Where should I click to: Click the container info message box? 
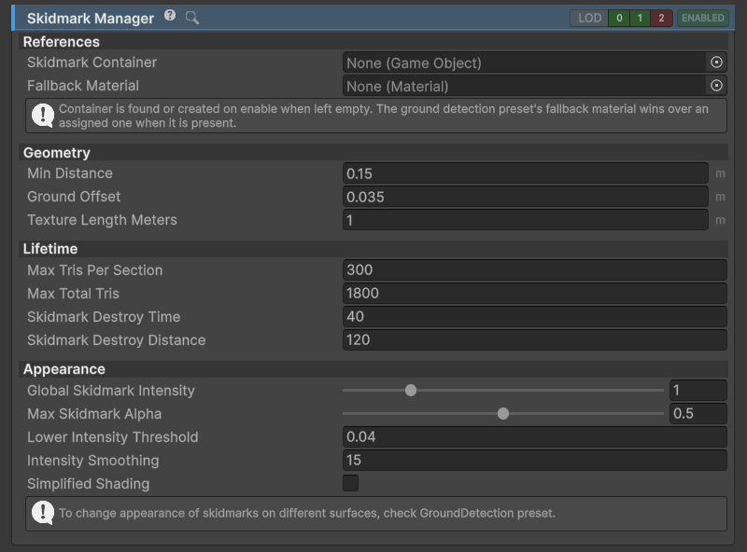tap(376, 116)
